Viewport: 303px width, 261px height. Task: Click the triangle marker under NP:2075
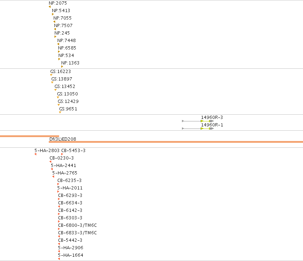click(x=49, y=7)
